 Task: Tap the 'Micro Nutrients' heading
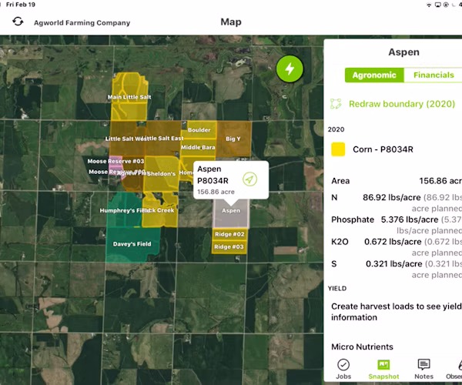tap(362, 346)
